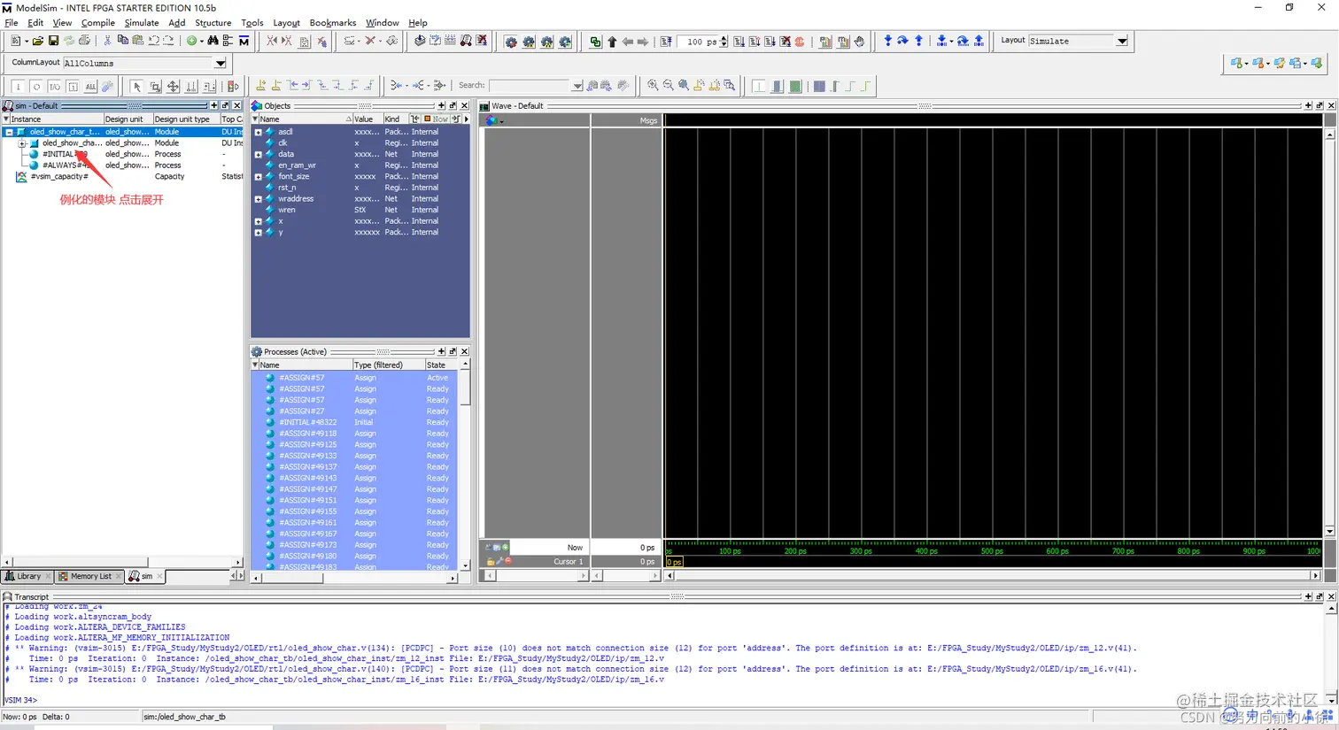Click the run length 100 ps field
The image size is (1339, 730).
click(x=700, y=42)
